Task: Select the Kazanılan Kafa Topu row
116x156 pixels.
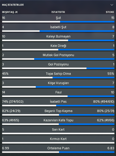Action: [x=58, y=121]
